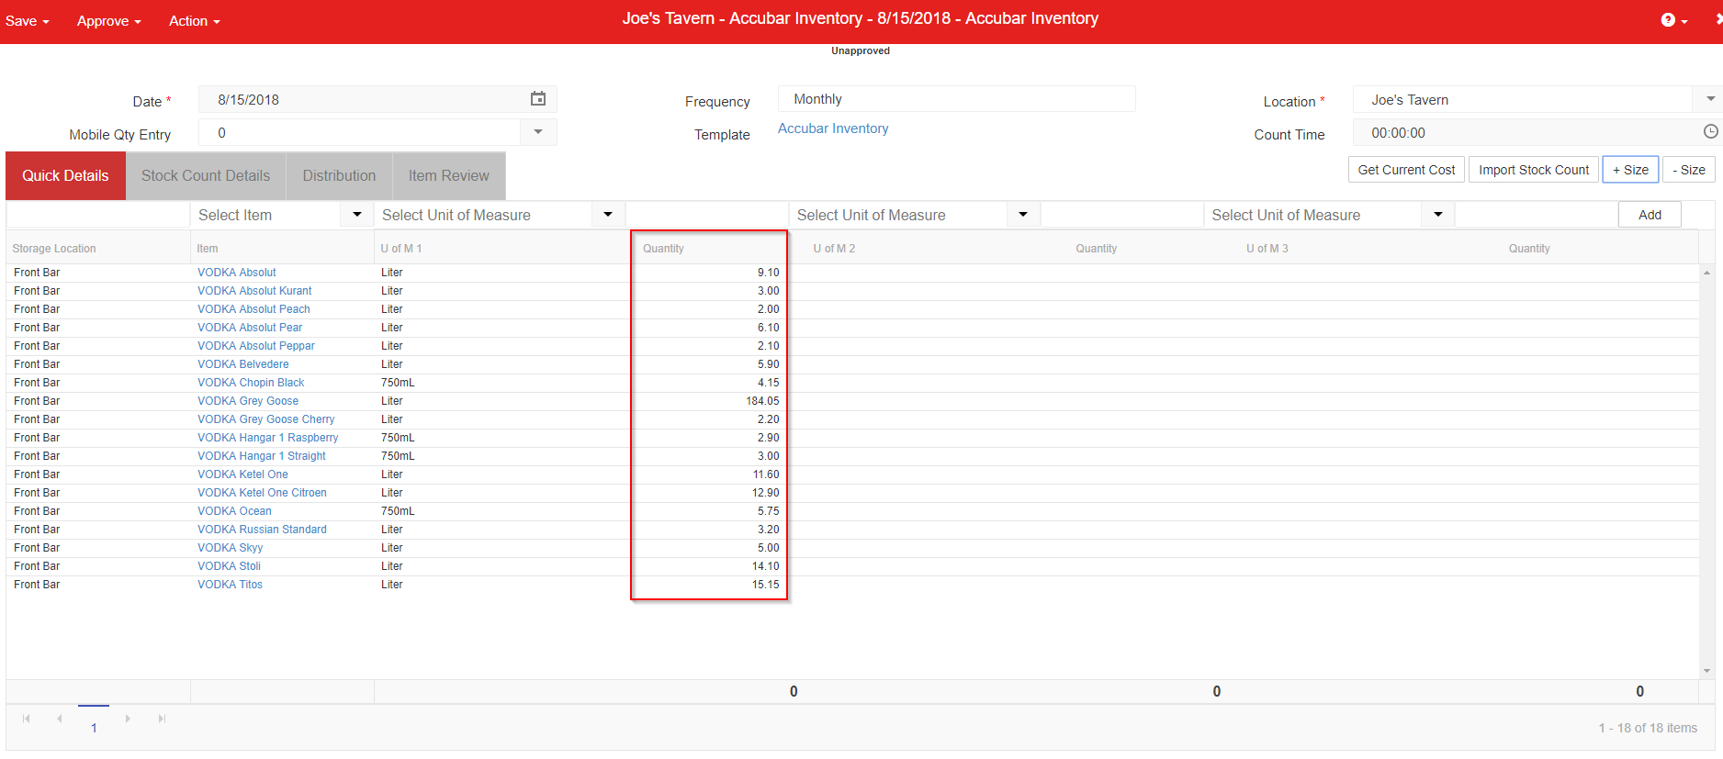Go to next page of the grid
1723x759 pixels.
click(x=128, y=719)
